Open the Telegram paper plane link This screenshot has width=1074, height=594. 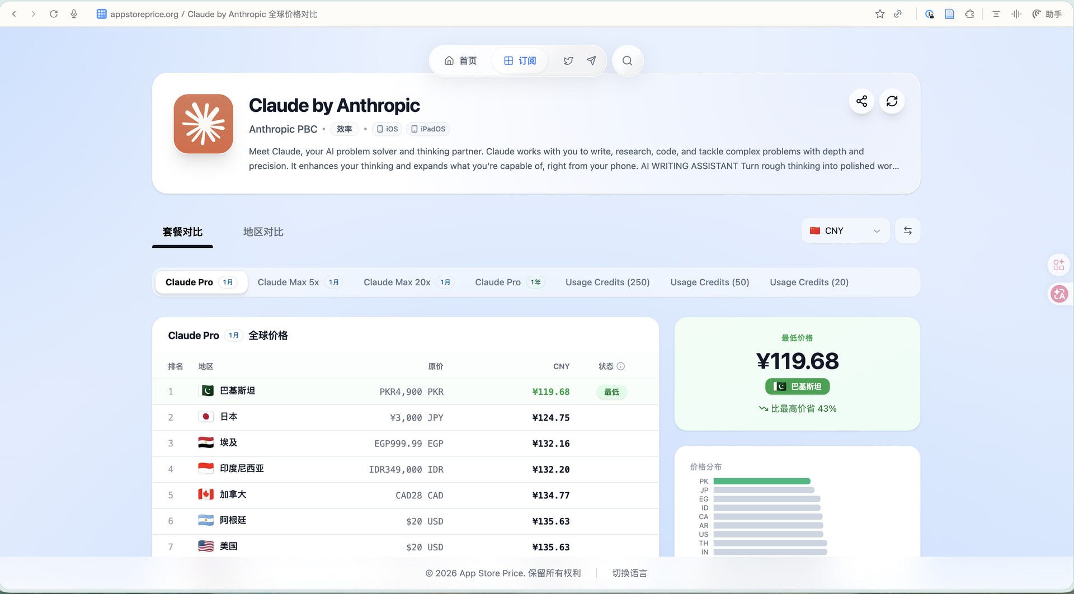[x=591, y=61]
